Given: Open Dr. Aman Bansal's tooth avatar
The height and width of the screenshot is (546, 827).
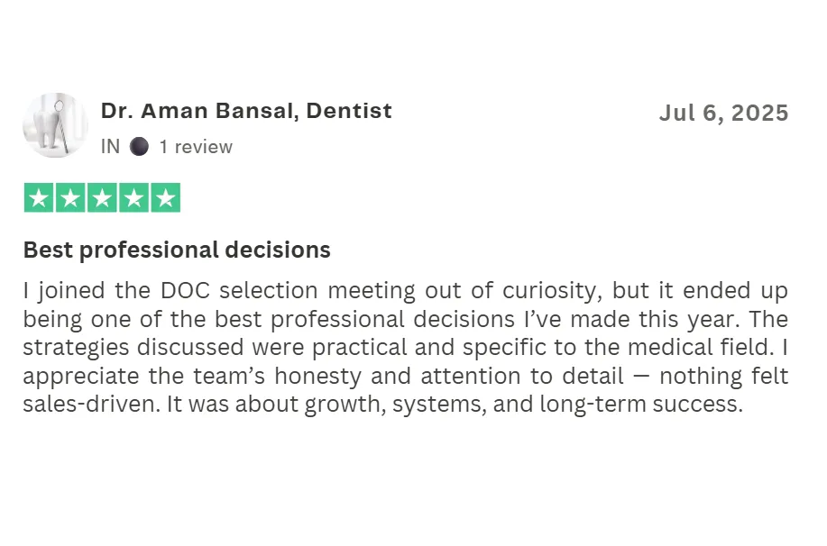Looking at the screenshot, I should [x=55, y=126].
